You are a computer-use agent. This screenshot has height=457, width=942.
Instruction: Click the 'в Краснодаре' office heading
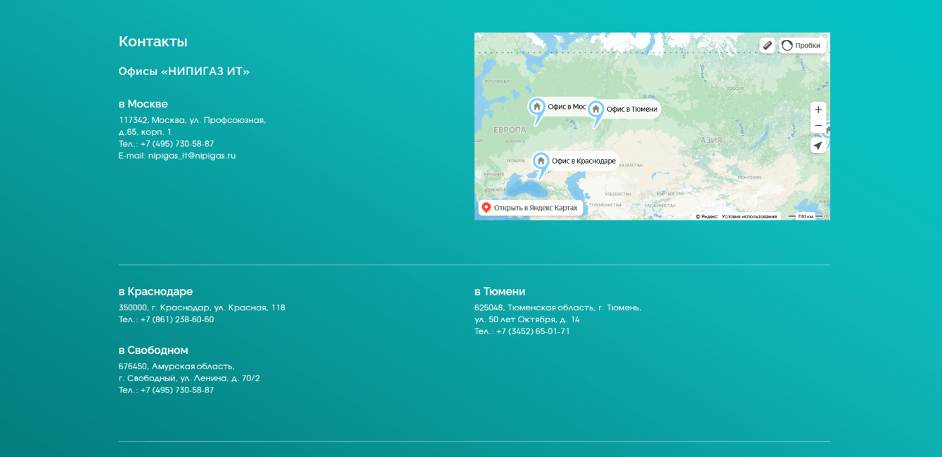tap(155, 291)
